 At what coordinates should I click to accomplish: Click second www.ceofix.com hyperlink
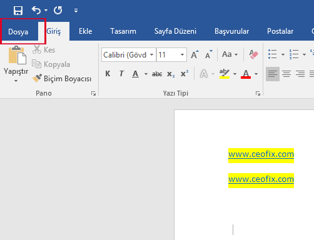tap(261, 179)
